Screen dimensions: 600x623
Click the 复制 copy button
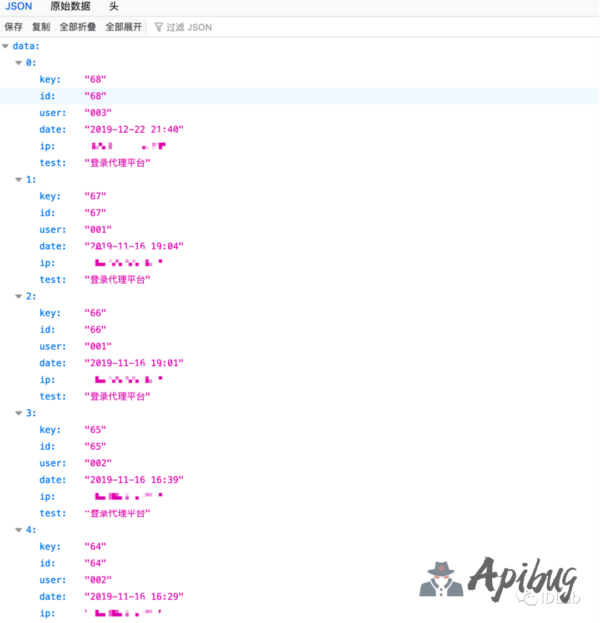pos(41,27)
